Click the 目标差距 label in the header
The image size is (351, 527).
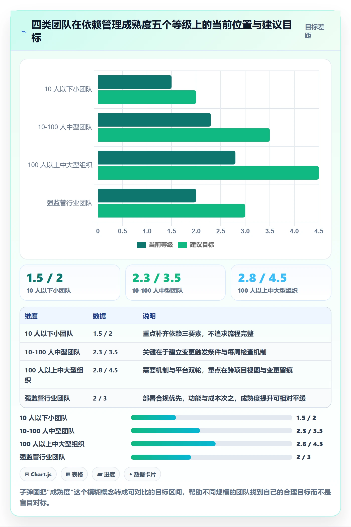(315, 31)
